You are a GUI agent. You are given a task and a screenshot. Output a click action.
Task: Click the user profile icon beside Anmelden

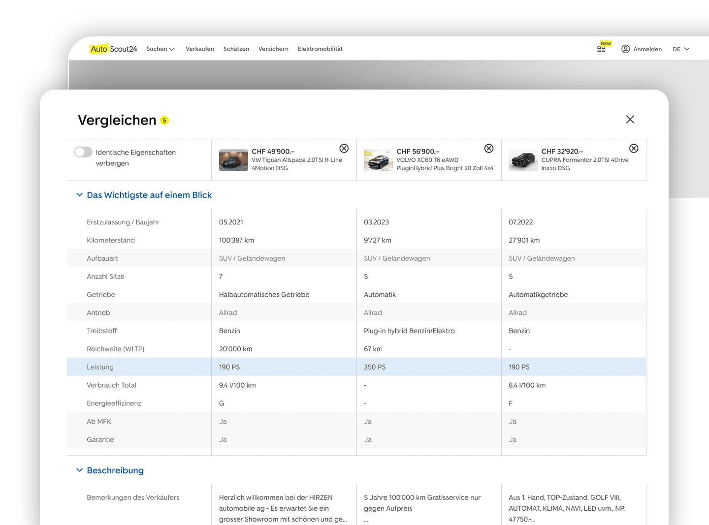[x=625, y=49]
